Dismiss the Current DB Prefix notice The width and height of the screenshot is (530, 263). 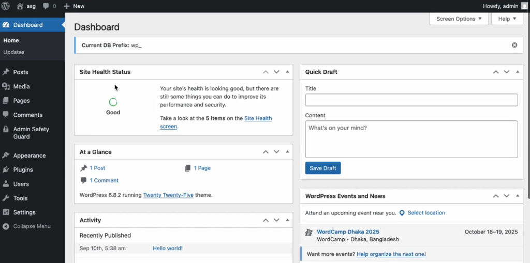(514, 45)
